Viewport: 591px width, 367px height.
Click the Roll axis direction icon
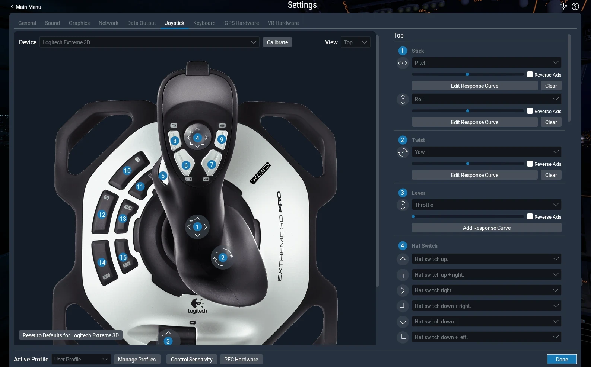403,99
